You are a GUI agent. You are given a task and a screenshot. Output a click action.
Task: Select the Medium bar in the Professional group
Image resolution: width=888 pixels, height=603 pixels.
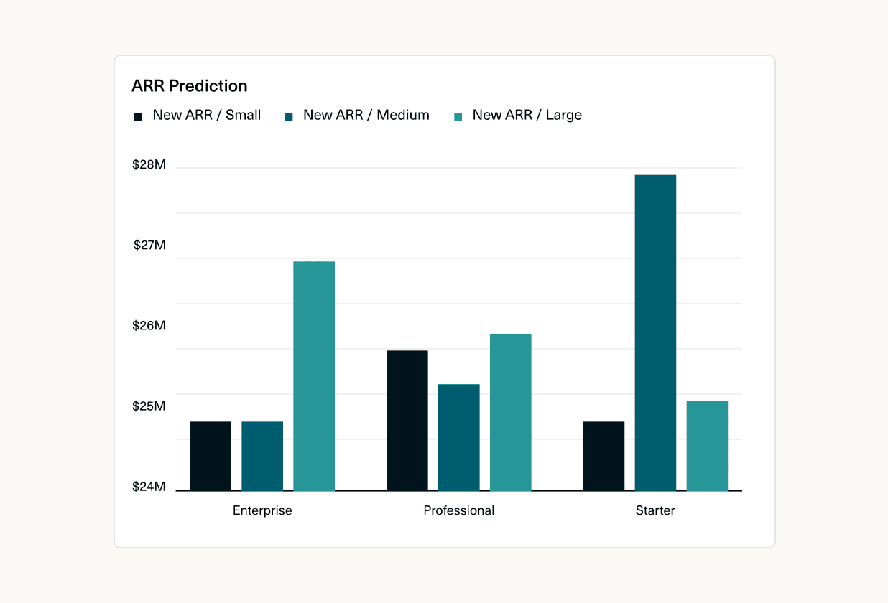pos(459,438)
